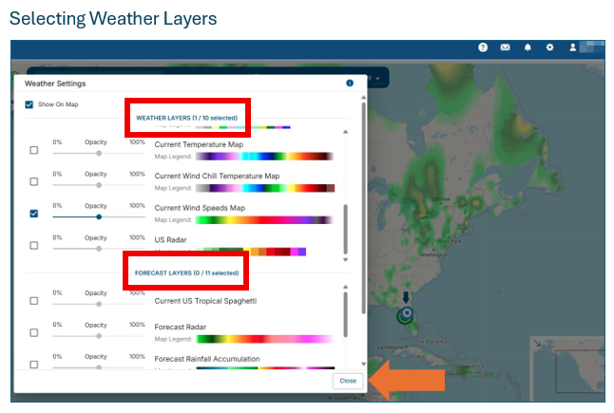Click the weather layers list scrollbar thumb
The image size is (614, 413).
click(x=345, y=229)
